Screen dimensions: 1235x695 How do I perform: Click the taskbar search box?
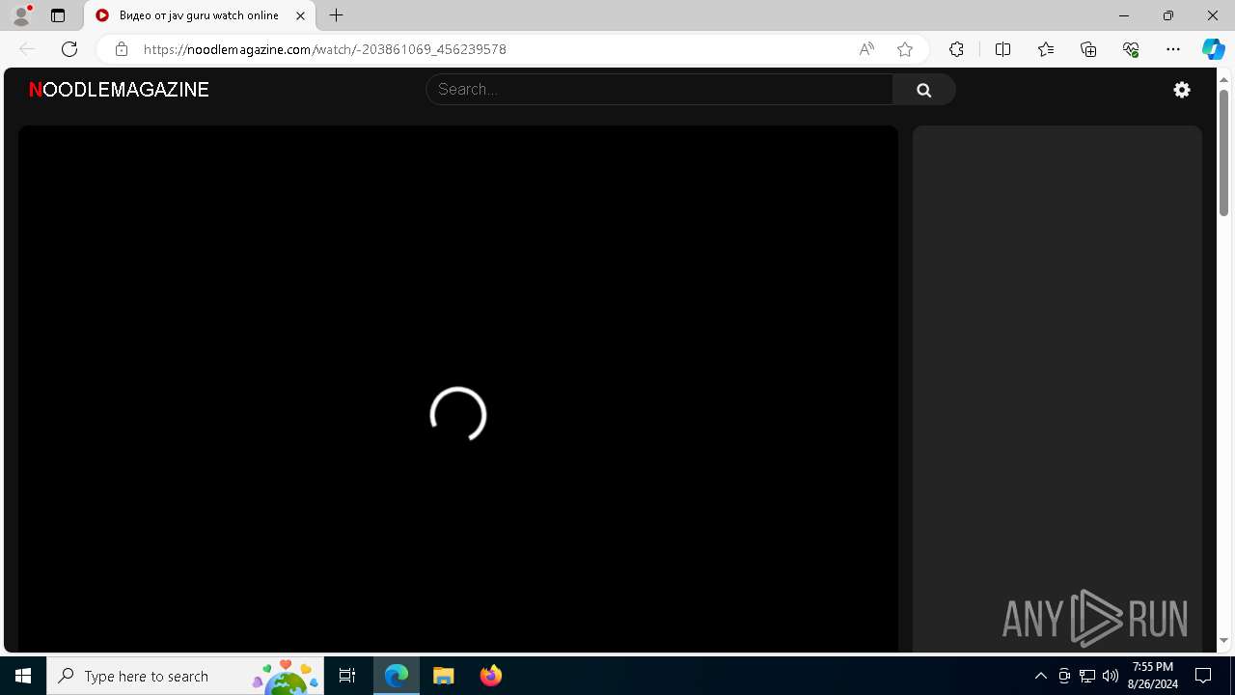point(185,676)
